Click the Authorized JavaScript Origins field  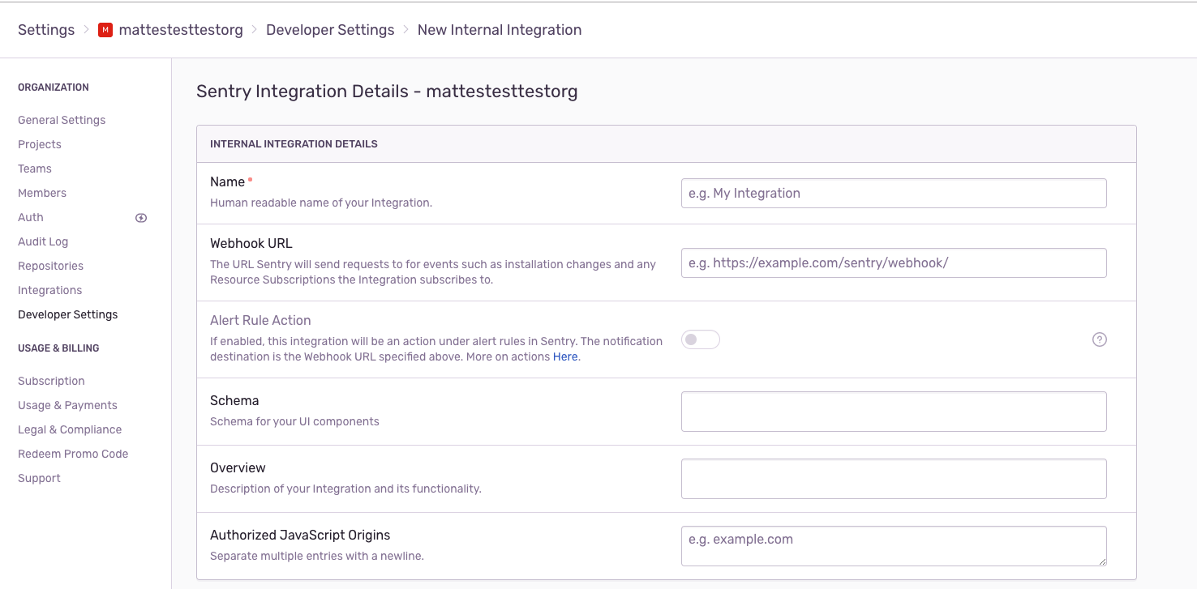[893, 545]
